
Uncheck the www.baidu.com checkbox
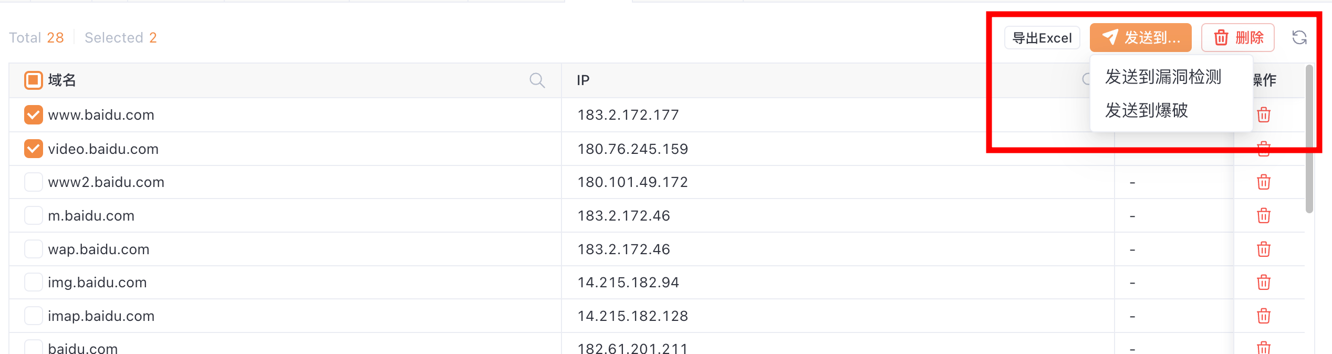(33, 114)
